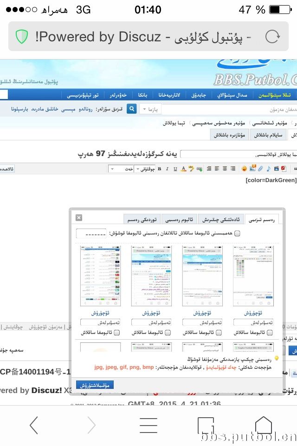Open the يازما search type dropdown
Screen dimensions: 297x446
pos(150,109)
